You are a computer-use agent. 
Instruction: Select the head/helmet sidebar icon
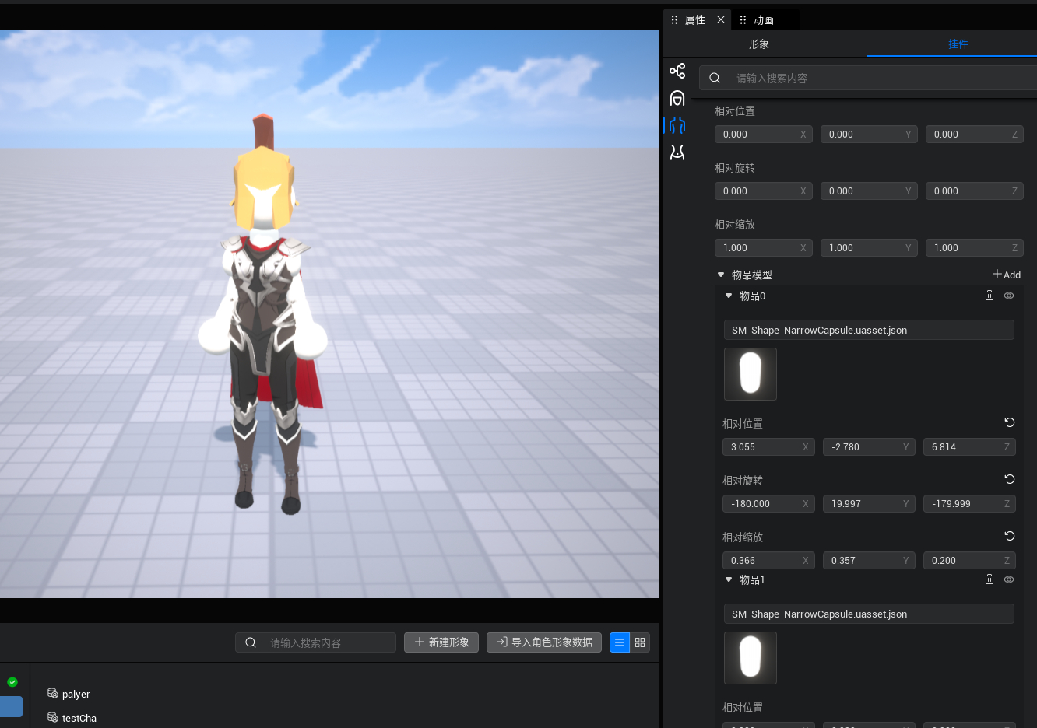pyautogui.click(x=677, y=98)
